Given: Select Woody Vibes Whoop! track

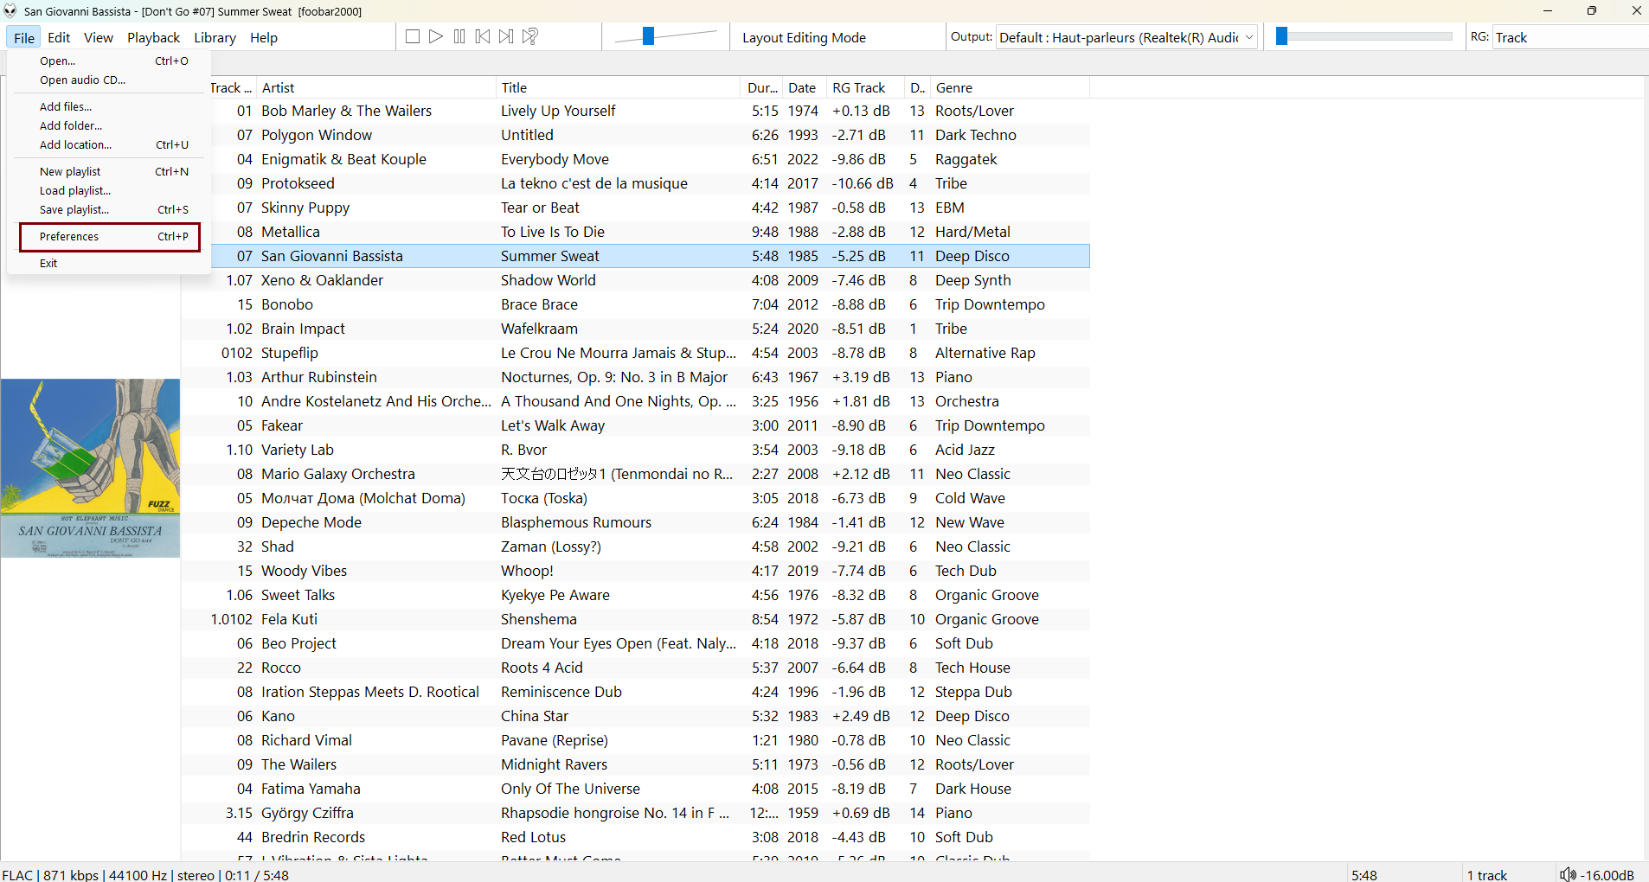Looking at the screenshot, I should point(635,571).
